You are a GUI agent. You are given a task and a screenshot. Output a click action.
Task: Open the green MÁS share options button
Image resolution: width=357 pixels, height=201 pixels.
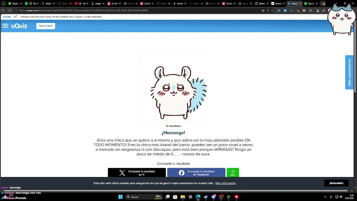[x=233, y=173]
